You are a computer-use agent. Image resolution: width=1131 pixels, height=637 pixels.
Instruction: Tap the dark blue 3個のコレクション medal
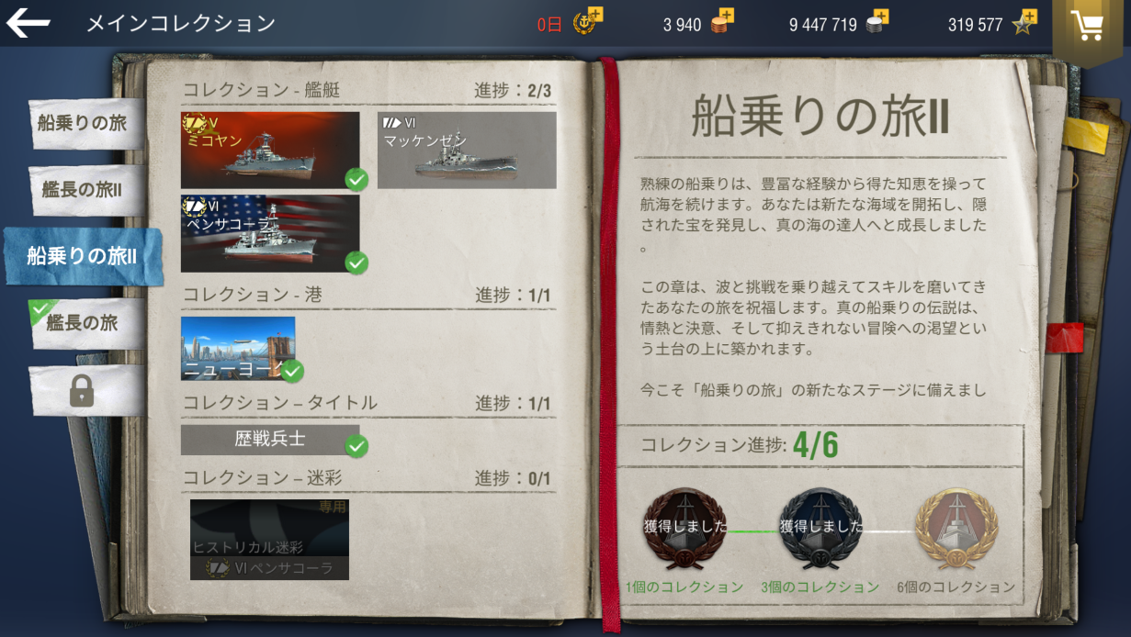click(820, 529)
